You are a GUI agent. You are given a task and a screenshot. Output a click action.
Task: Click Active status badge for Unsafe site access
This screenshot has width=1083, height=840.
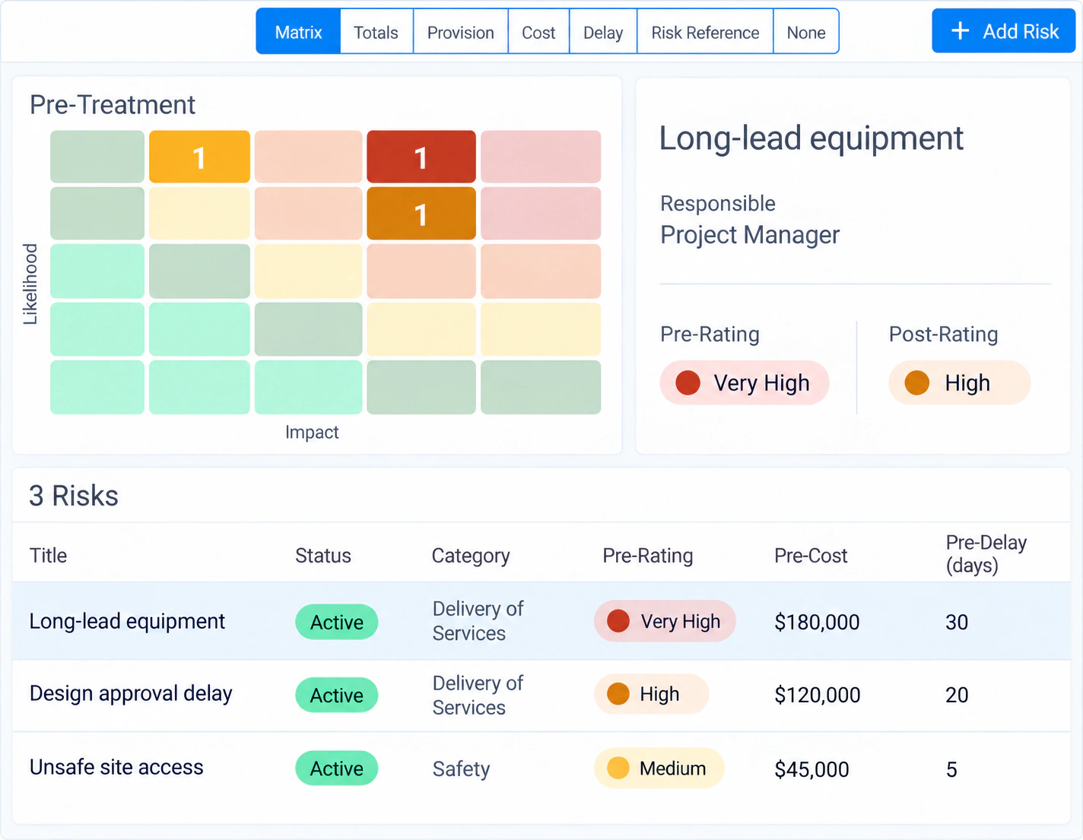tap(336, 769)
